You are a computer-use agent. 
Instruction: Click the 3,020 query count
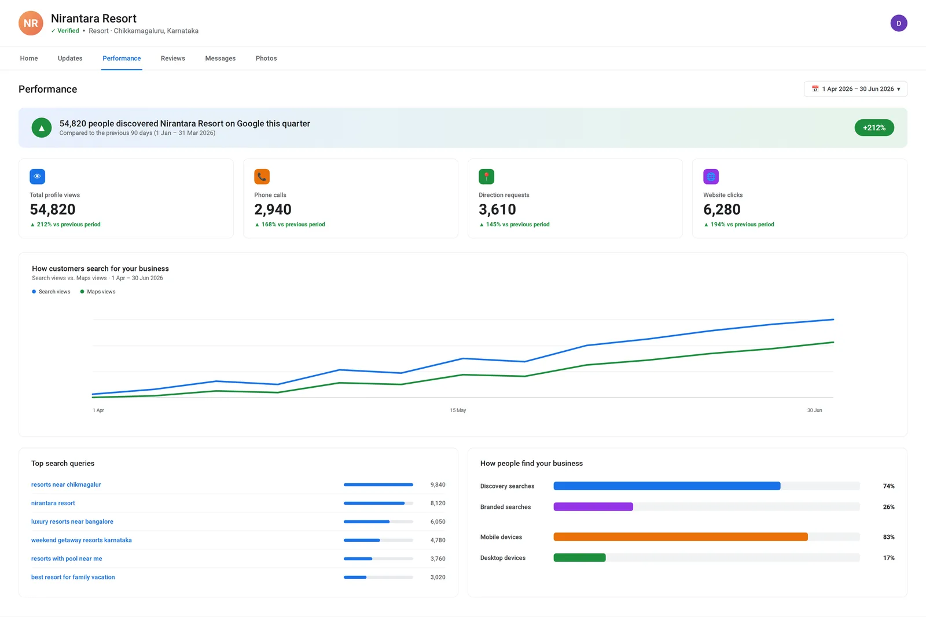tap(438, 577)
